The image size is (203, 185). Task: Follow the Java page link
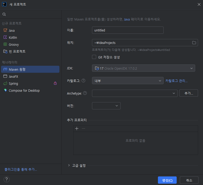pos(127,19)
